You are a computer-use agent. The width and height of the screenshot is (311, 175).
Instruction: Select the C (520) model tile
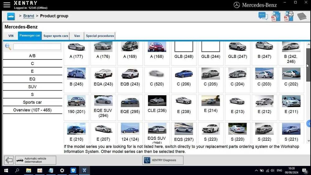pos(157,80)
